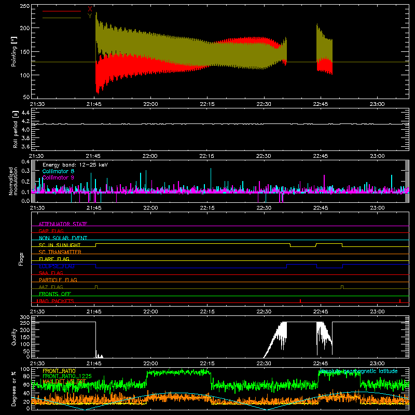Click the tall cyan modulation spike near 22:16
This screenshot has height=415, width=415.
211,179
